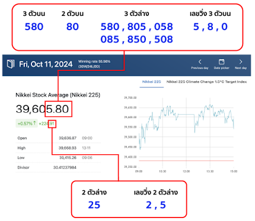This screenshot has height=221, width=255.
Task: Click the High row value 39,668.93
Action: (68, 148)
